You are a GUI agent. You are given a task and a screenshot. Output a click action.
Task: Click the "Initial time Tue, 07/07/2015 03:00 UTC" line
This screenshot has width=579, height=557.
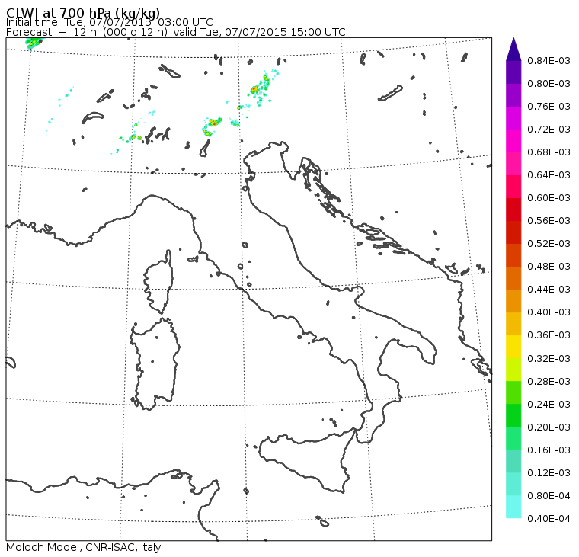point(109,22)
